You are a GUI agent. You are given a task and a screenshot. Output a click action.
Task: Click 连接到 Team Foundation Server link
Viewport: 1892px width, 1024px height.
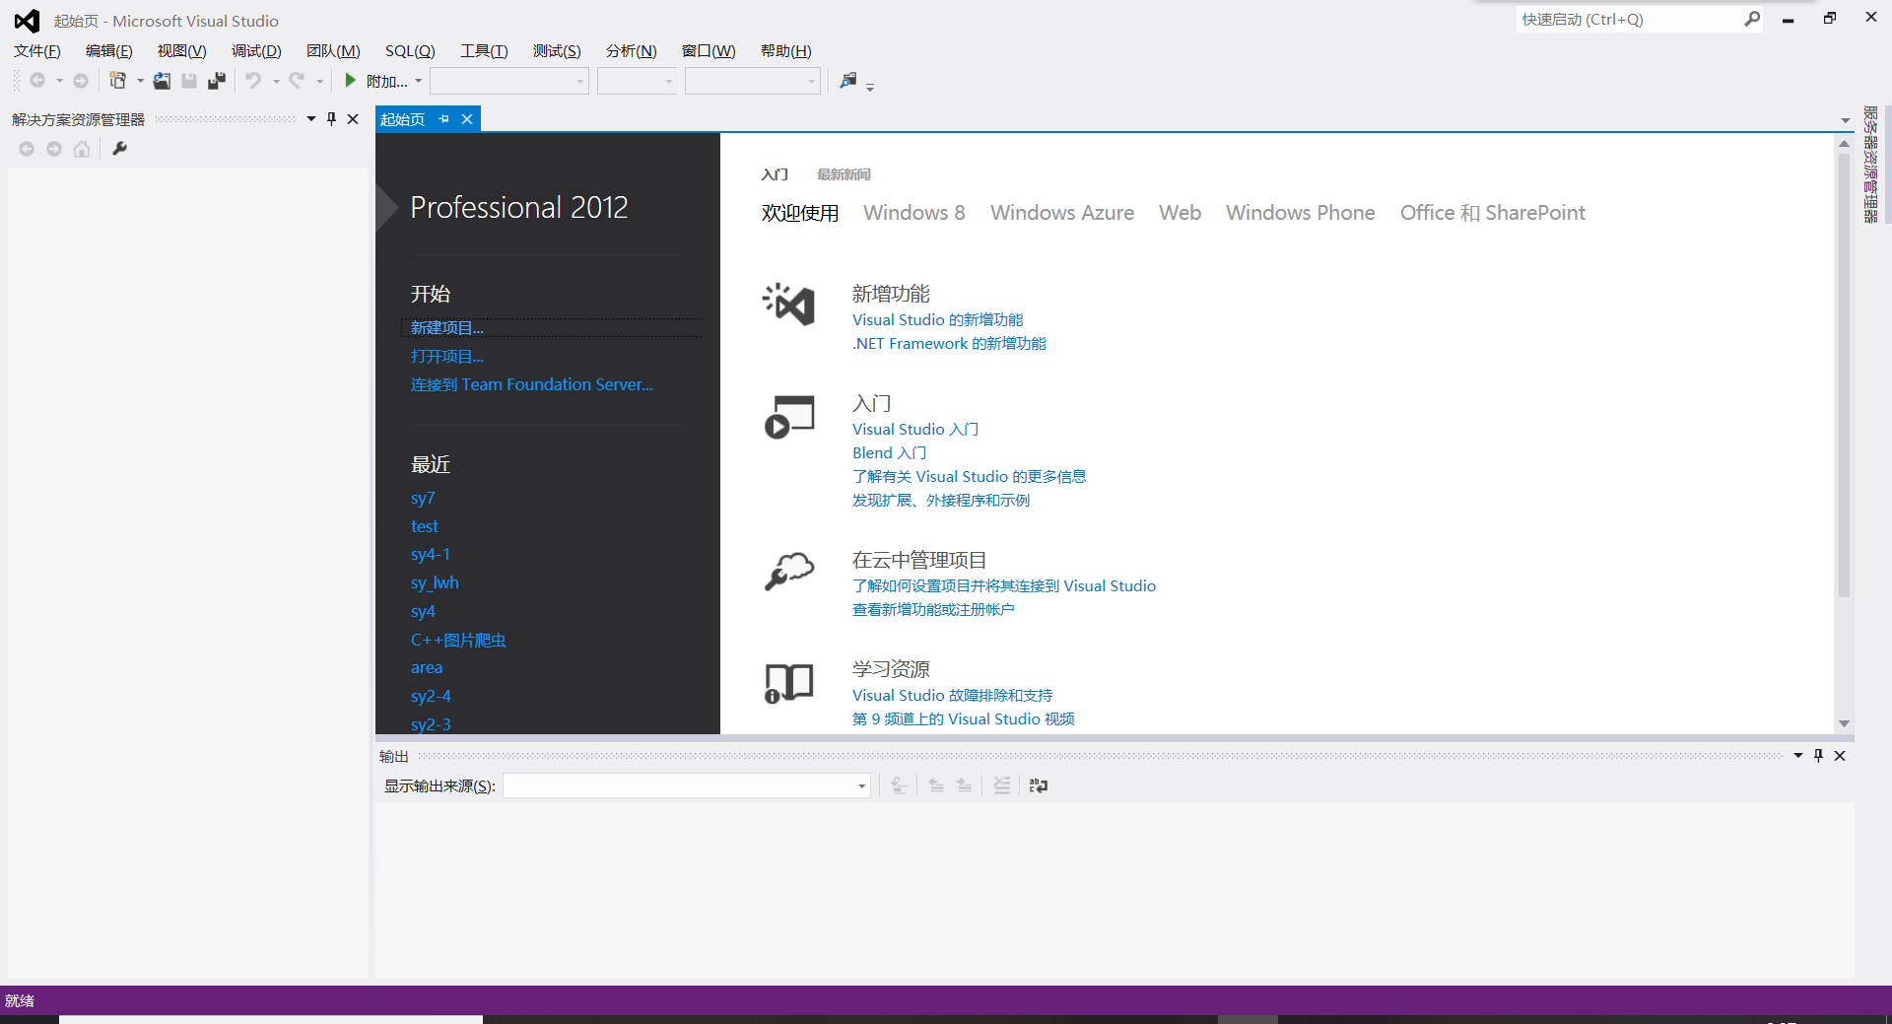[x=531, y=384]
